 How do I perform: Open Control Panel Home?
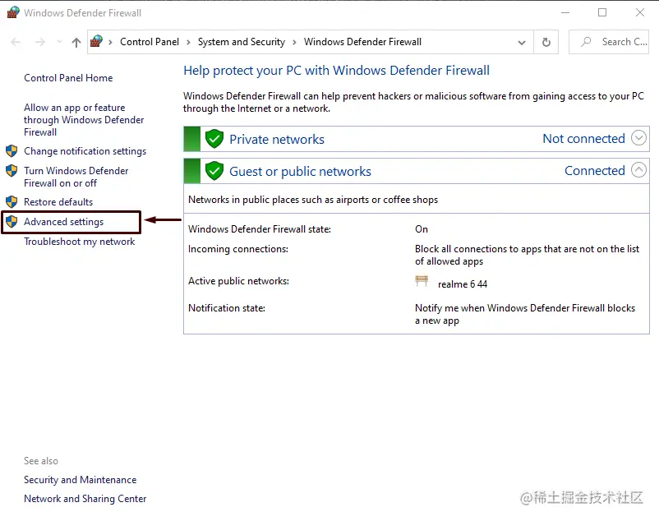click(68, 78)
